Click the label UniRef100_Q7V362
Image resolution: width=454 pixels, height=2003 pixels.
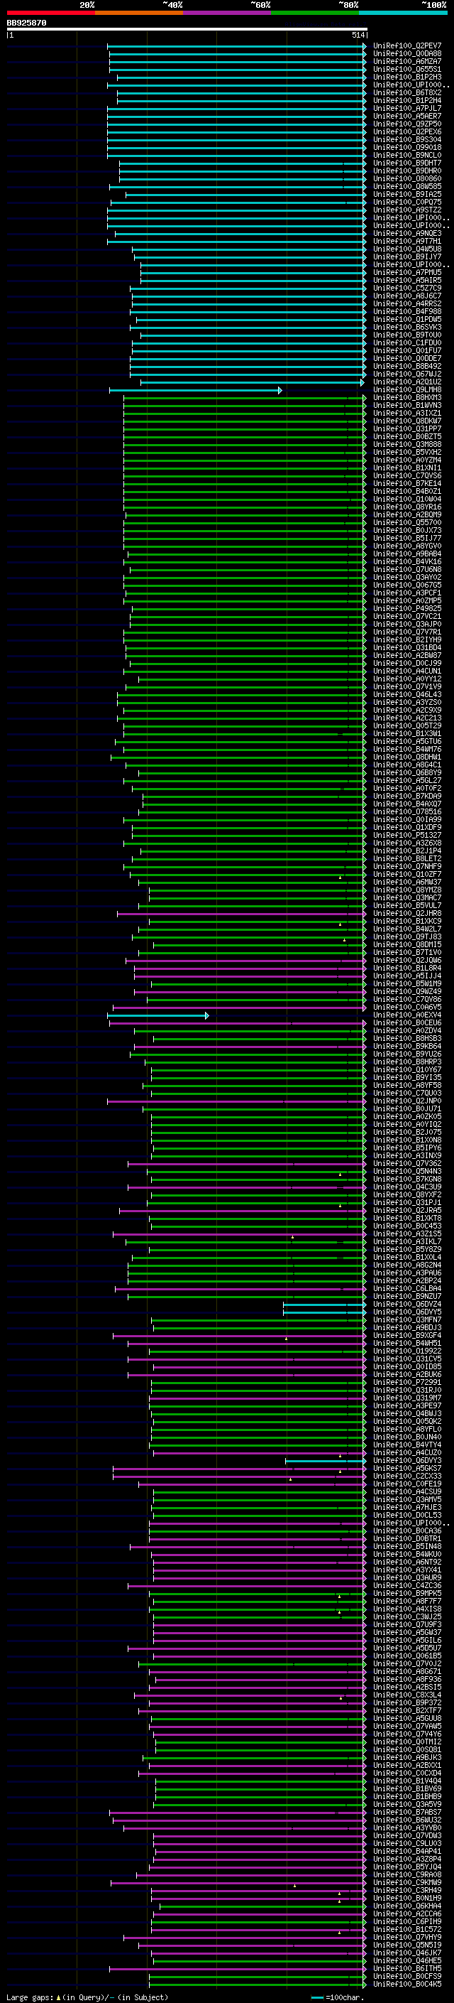pyautogui.click(x=407, y=1164)
